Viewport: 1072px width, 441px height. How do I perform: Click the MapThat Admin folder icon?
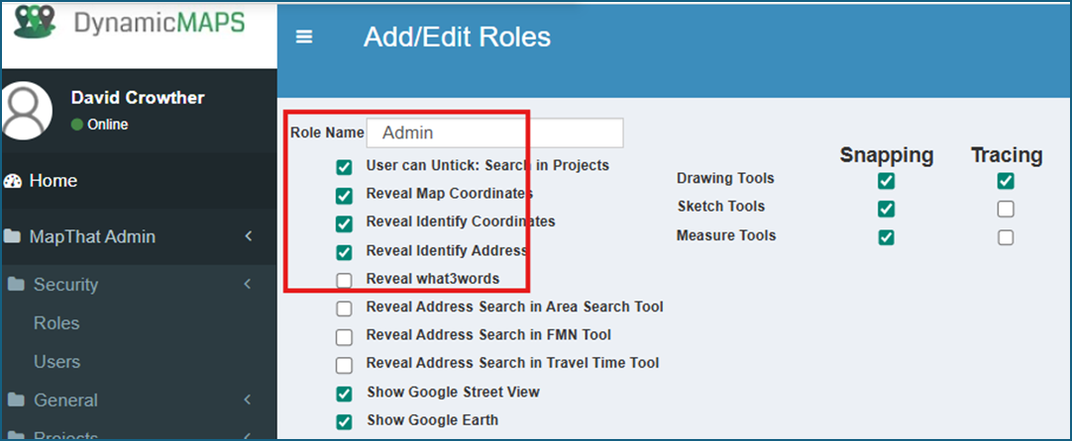click(12, 237)
